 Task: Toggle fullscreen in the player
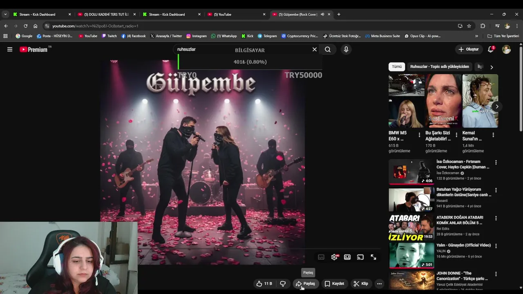point(373,257)
